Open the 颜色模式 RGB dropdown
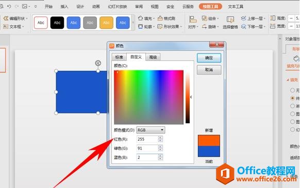Screen dimensions: 300x188 coord(151,130)
